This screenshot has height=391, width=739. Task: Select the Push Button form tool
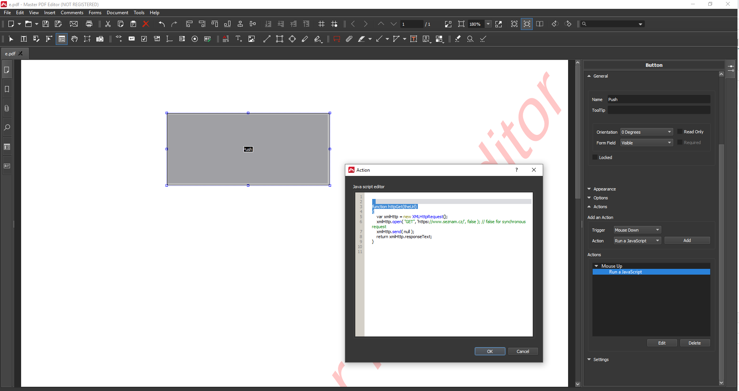(131, 39)
